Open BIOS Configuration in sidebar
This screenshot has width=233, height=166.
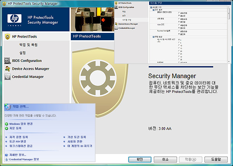27,61
